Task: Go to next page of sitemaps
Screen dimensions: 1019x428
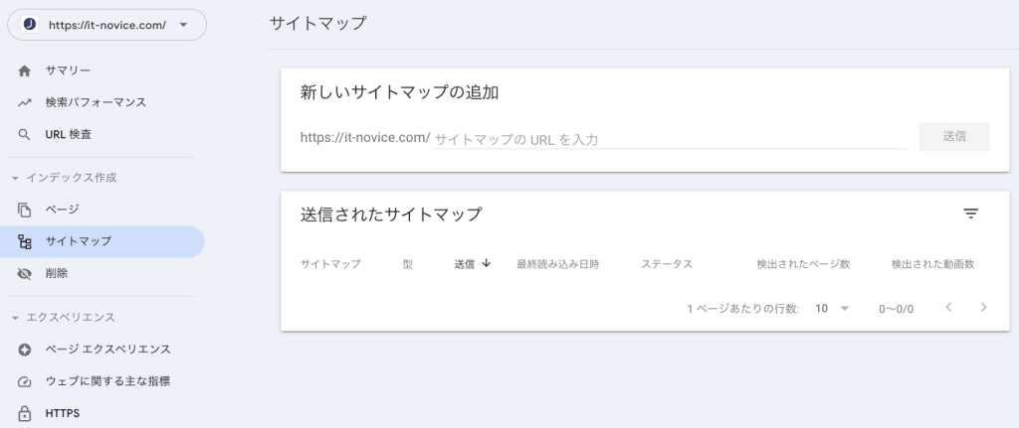Action: coord(984,308)
